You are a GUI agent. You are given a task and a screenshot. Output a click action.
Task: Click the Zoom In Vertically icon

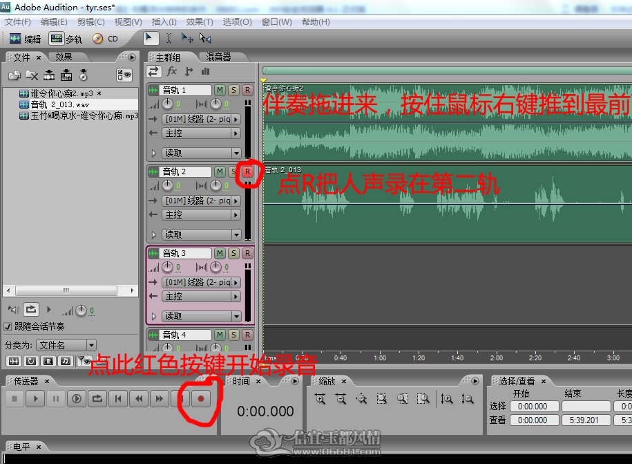[x=446, y=399]
